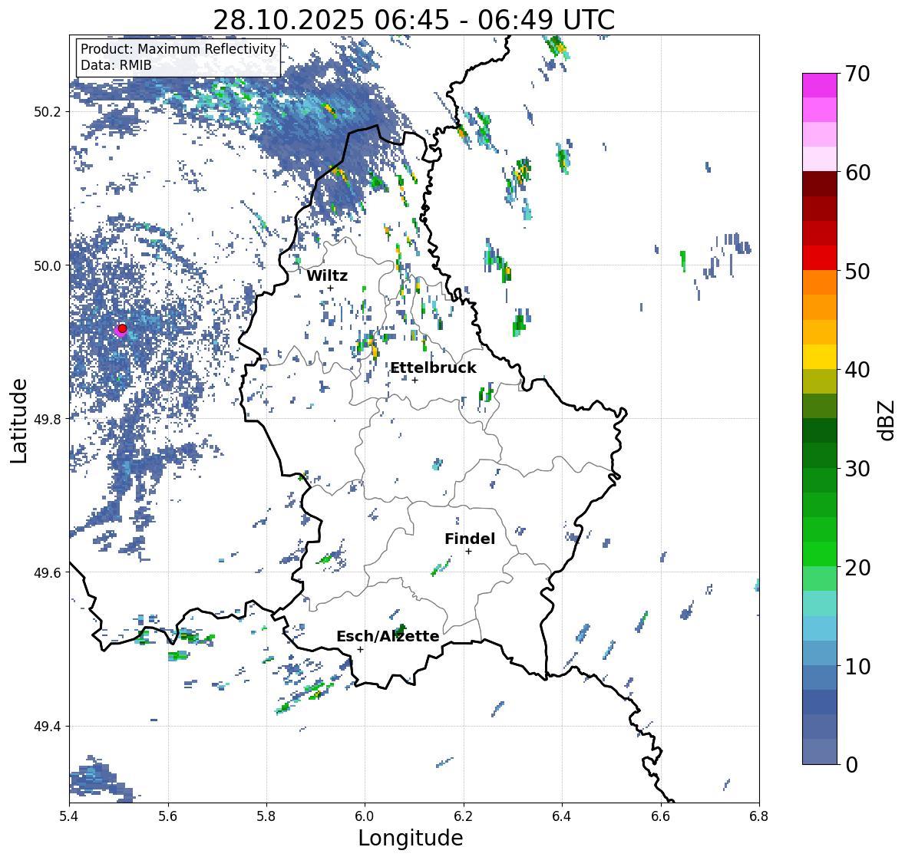Click the 10 dBZ colorbar tick label
The width and height of the screenshot is (905, 857).
click(857, 666)
